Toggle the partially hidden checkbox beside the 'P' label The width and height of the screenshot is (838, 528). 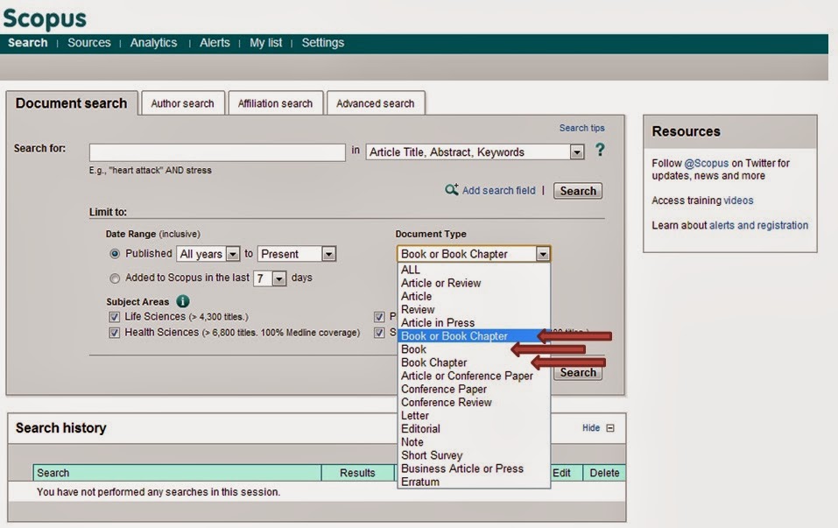tap(379, 317)
